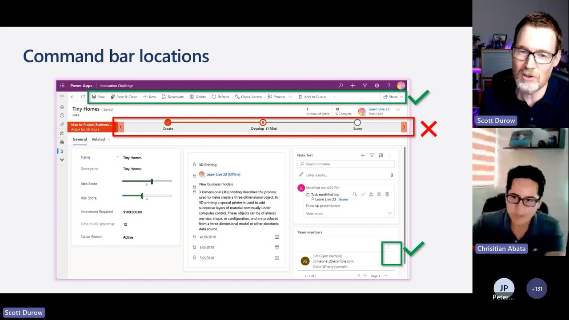Click the plus quick-create icon in header
The width and height of the screenshot is (569, 320).
click(353, 85)
